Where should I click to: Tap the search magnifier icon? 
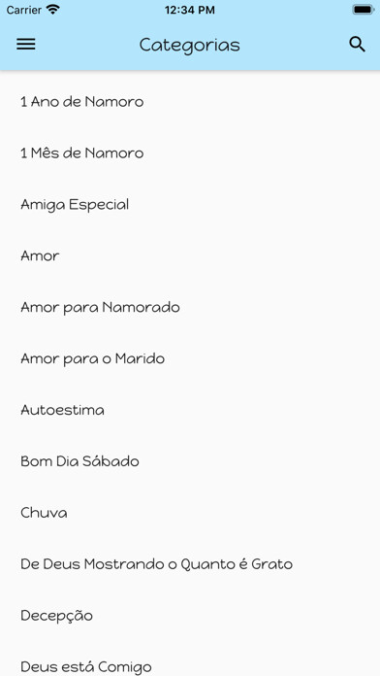pyautogui.click(x=357, y=45)
